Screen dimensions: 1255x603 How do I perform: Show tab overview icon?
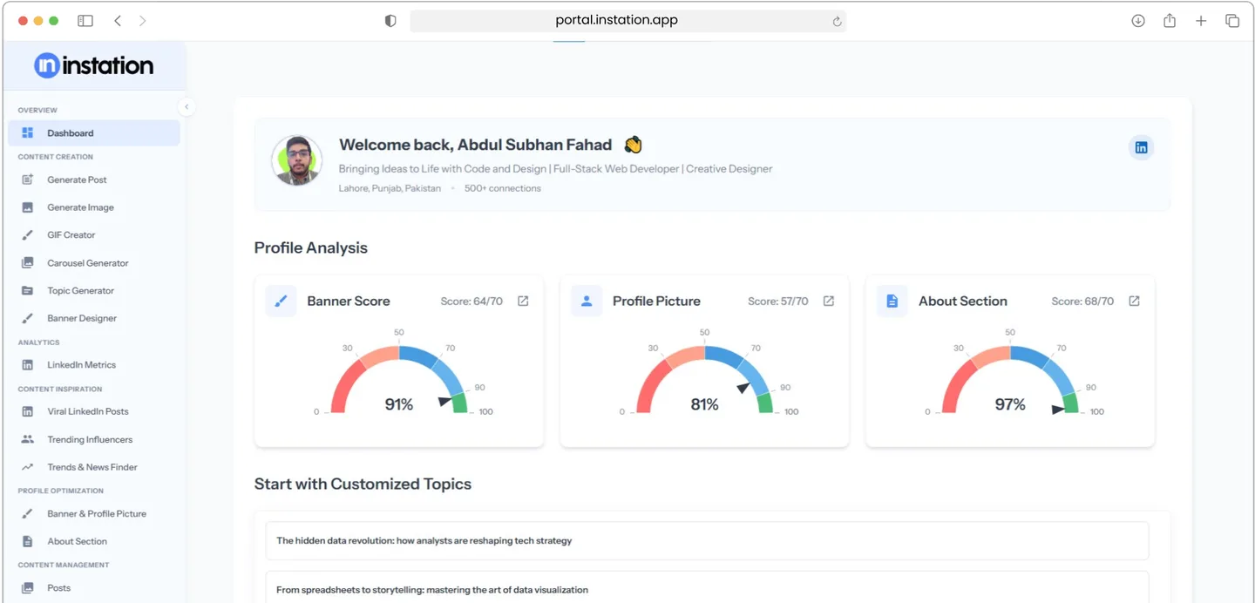click(1232, 21)
